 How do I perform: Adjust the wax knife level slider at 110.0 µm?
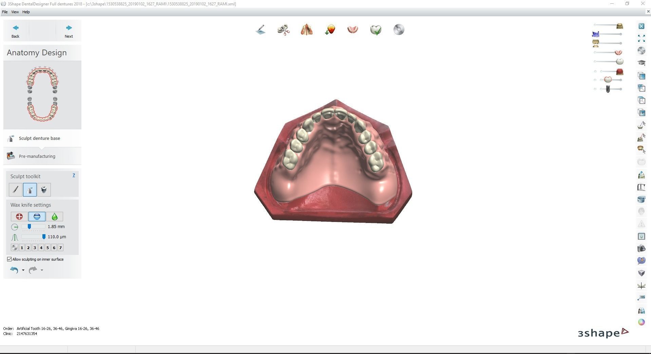(44, 237)
